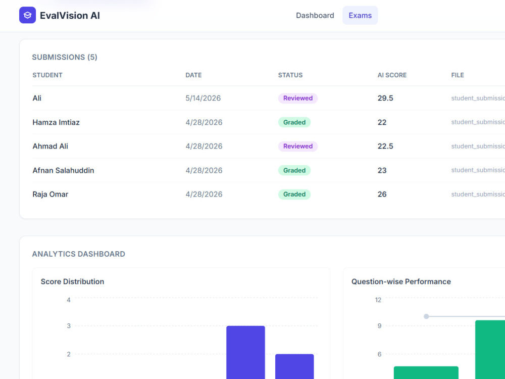The width and height of the screenshot is (505, 379).
Task: Click the Reviewed badge for Ahmad Ali
Action: click(x=298, y=146)
